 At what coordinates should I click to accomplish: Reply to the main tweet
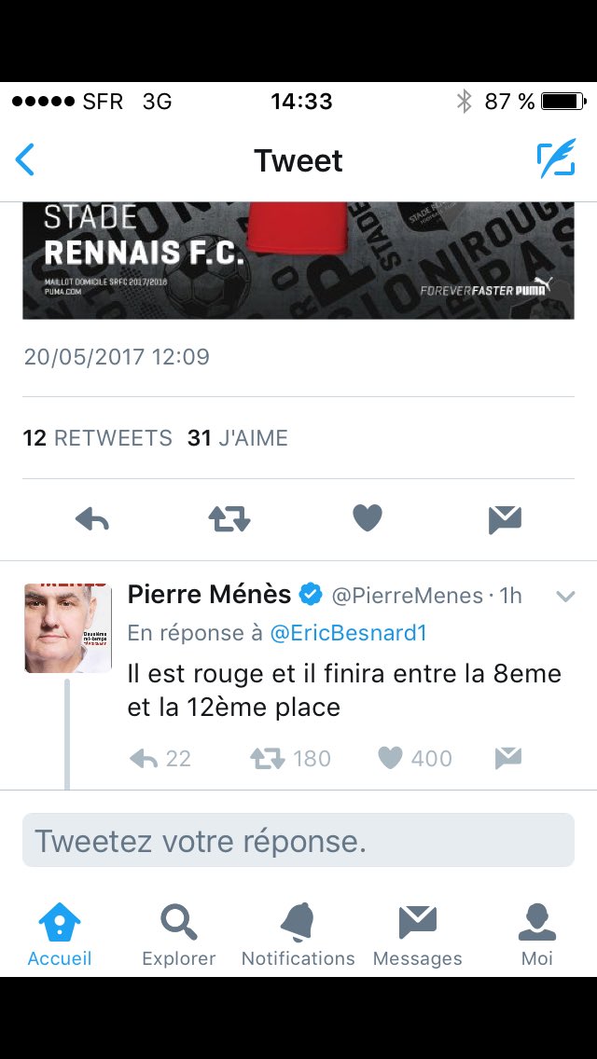pos(92,518)
